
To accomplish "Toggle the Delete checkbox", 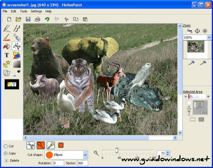I will click(6, 161).
